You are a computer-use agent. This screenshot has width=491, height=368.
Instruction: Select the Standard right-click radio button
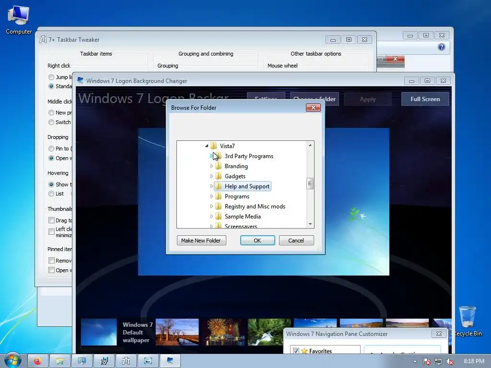tap(51, 86)
